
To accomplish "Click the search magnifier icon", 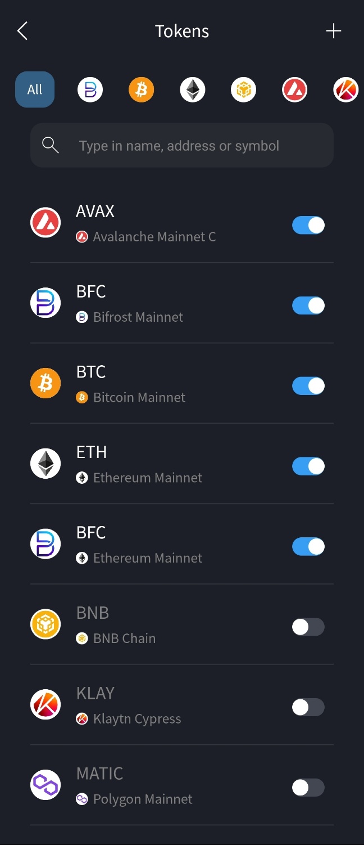I will pos(51,146).
